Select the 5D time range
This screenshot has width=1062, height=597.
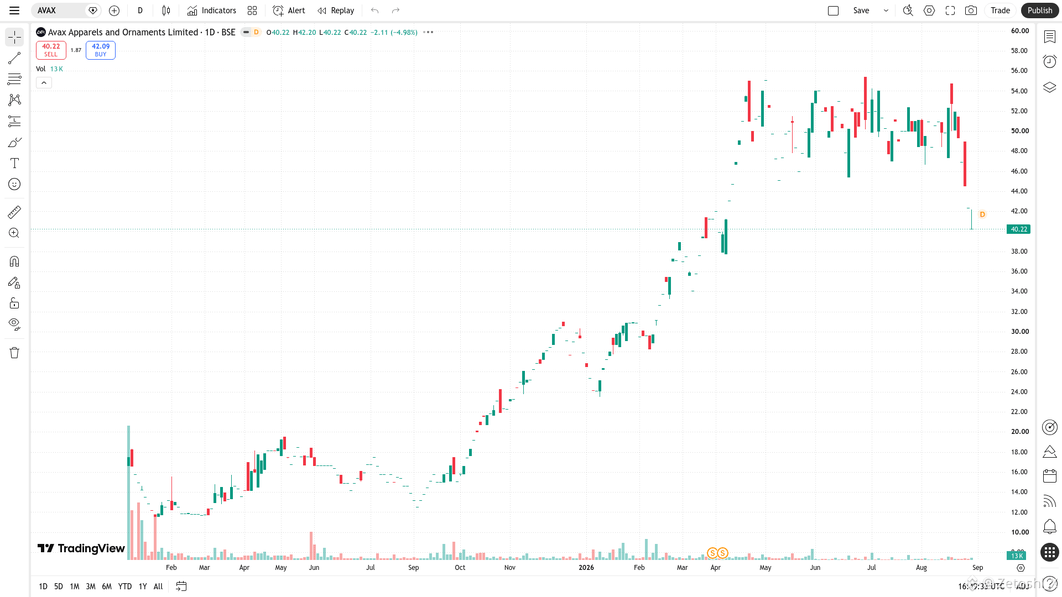coord(59,586)
